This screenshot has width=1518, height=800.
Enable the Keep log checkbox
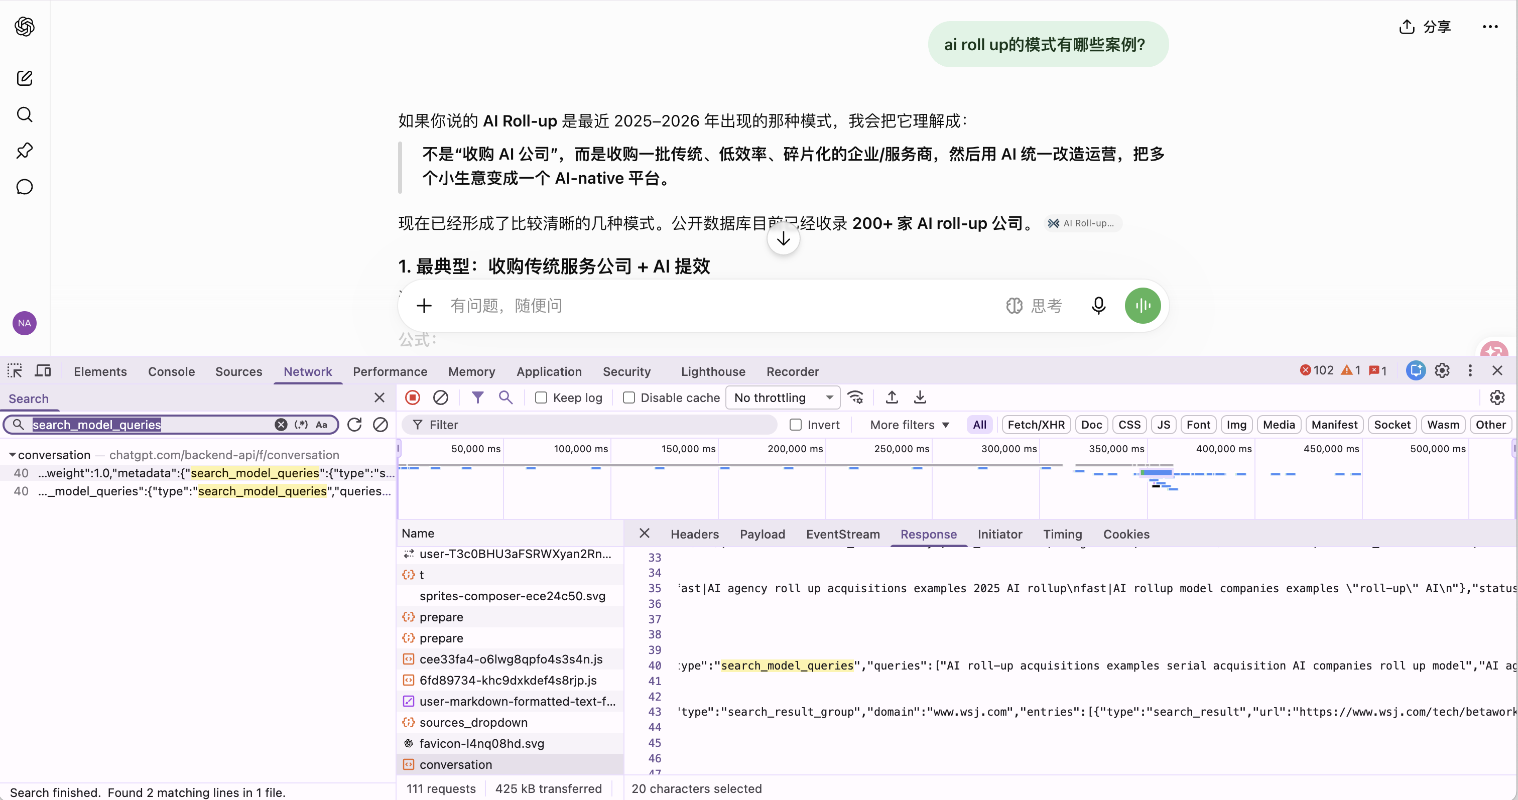pos(541,397)
